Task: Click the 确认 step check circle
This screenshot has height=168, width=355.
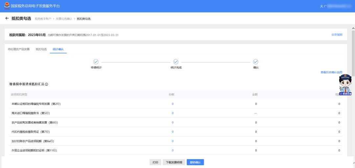Action: [256, 62]
